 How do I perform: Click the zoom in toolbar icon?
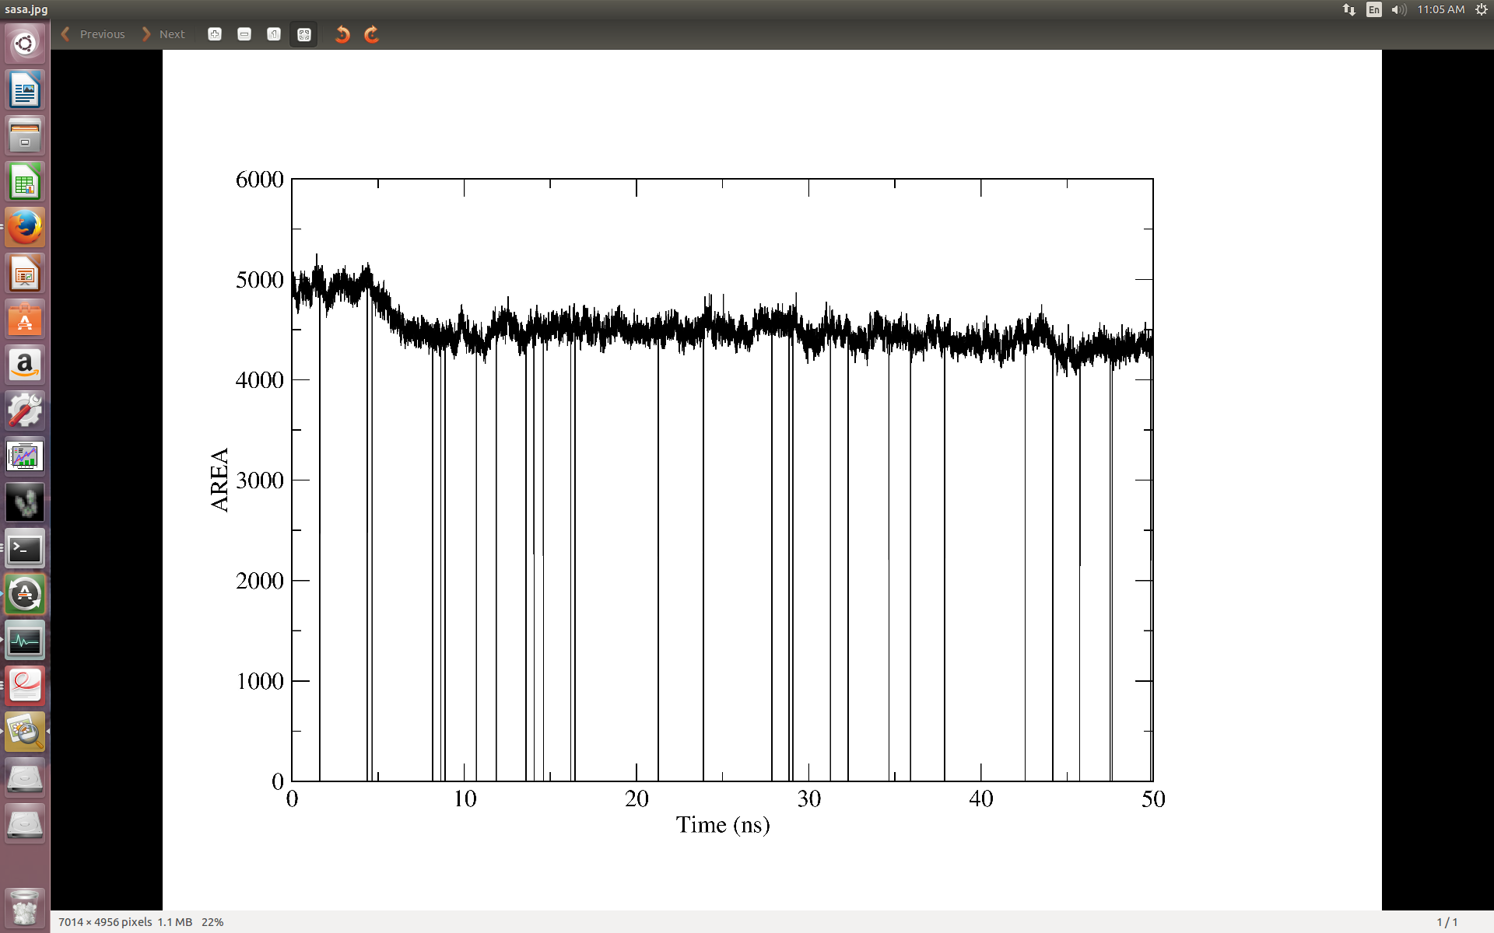(x=215, y=34)
